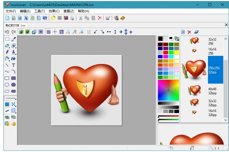Click the zoom in magnifier icon
The image size is (229, 152).
click(x=68, y=32)
